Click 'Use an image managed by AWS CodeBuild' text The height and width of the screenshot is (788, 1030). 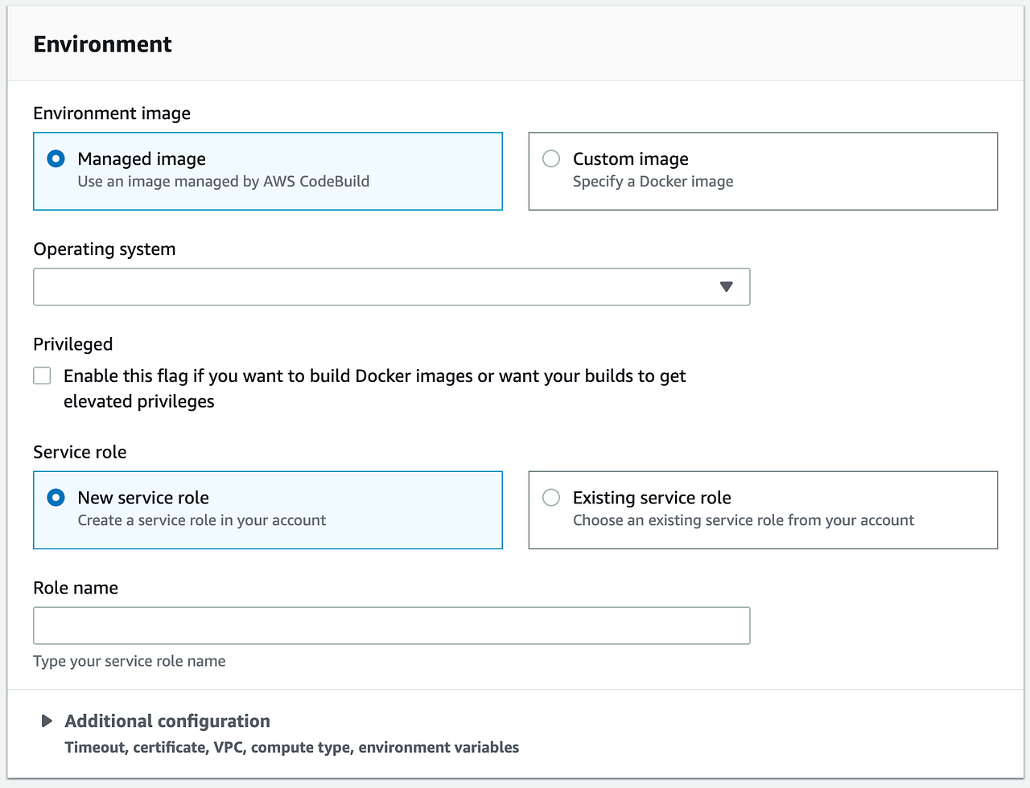pos(223,182)
